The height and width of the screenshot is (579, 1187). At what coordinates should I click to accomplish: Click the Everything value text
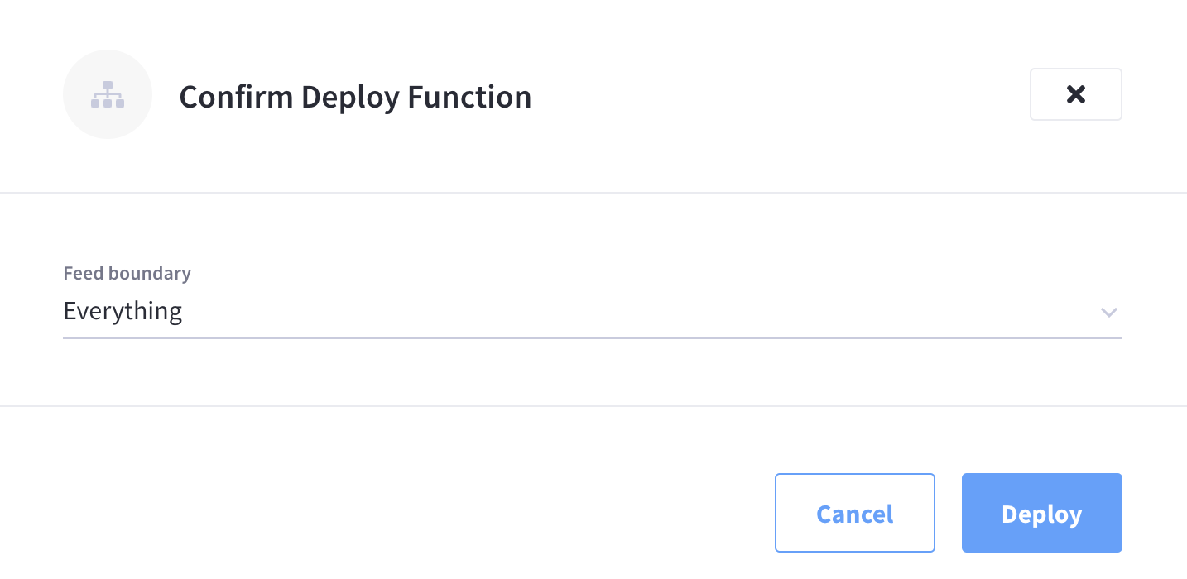click(123, 311)
